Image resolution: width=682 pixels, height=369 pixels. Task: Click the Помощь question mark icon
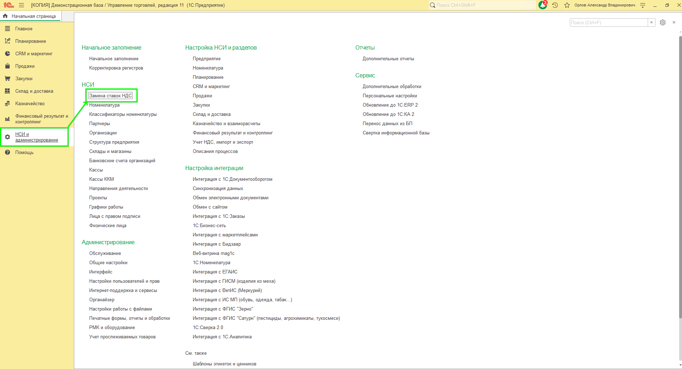[7, 152]
